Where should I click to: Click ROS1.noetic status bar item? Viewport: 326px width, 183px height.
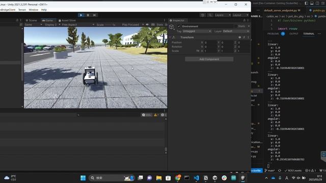pos(293,171)
